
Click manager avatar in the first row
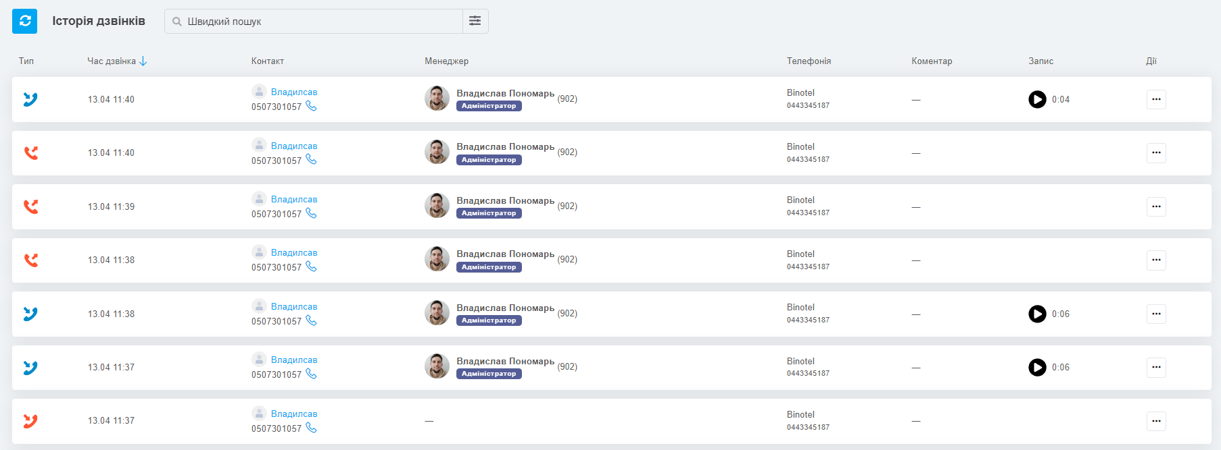[437, 99]
